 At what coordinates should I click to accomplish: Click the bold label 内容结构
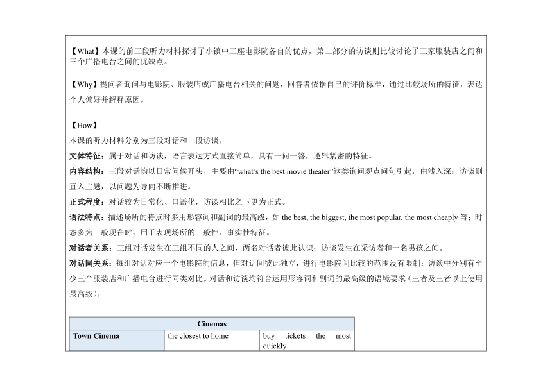(85, 172)
